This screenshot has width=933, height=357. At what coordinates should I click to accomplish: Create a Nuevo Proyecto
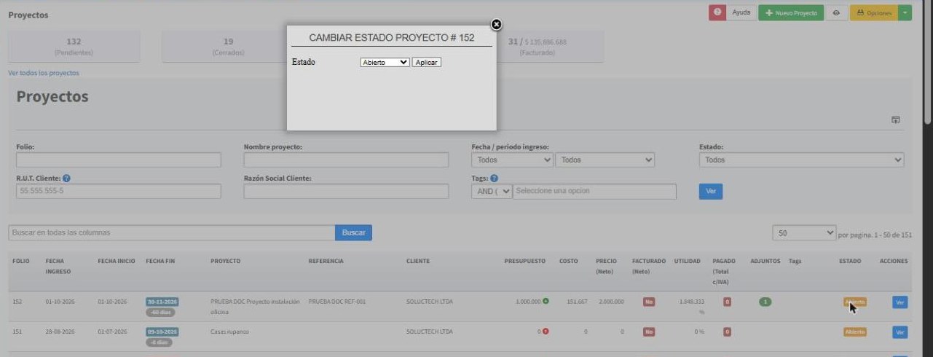[x=791, y=13]
